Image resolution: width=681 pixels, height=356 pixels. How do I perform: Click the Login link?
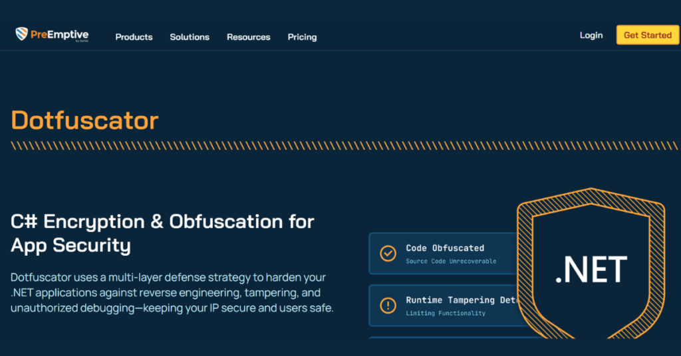click(x=591, y=35)
